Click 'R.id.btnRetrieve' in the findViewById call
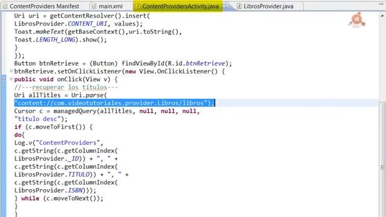The height and width of the screenshot is (217, 386). click(x=196, y=63)
